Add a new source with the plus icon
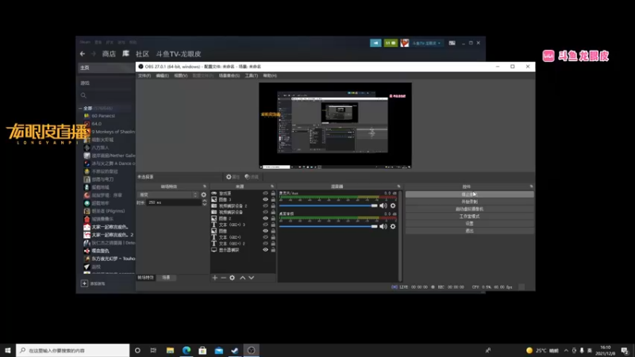The width and height of the screenshot is (635, 357). (x=214, y=278)
